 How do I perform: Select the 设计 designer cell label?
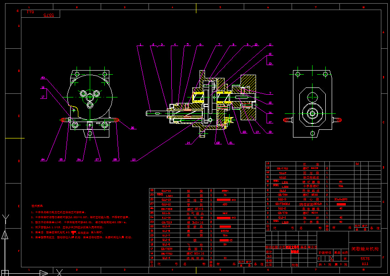click(269, 252)
